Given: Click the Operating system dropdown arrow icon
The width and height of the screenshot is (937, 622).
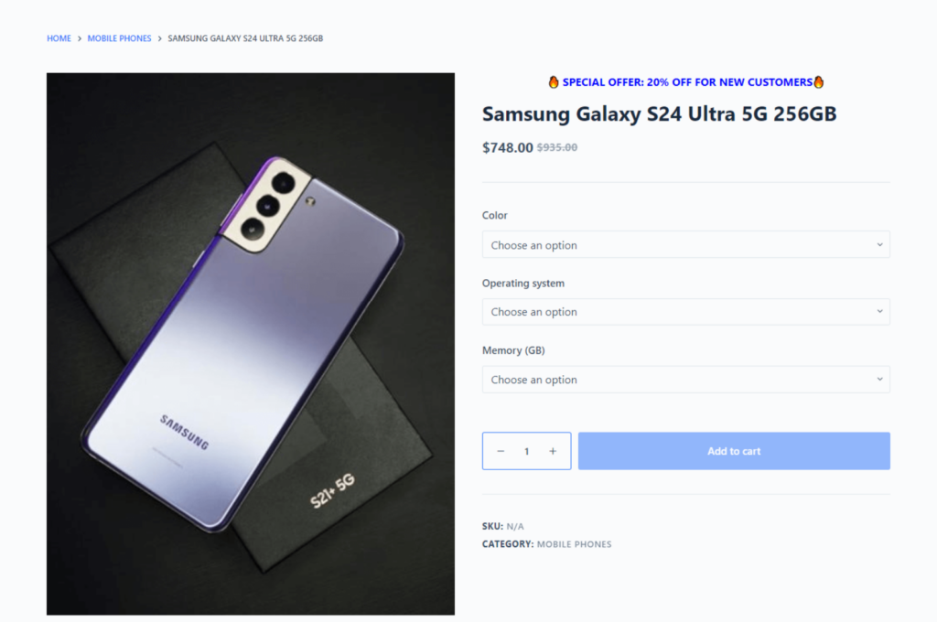Looking at the screenshot, I should tap(881, 311).
